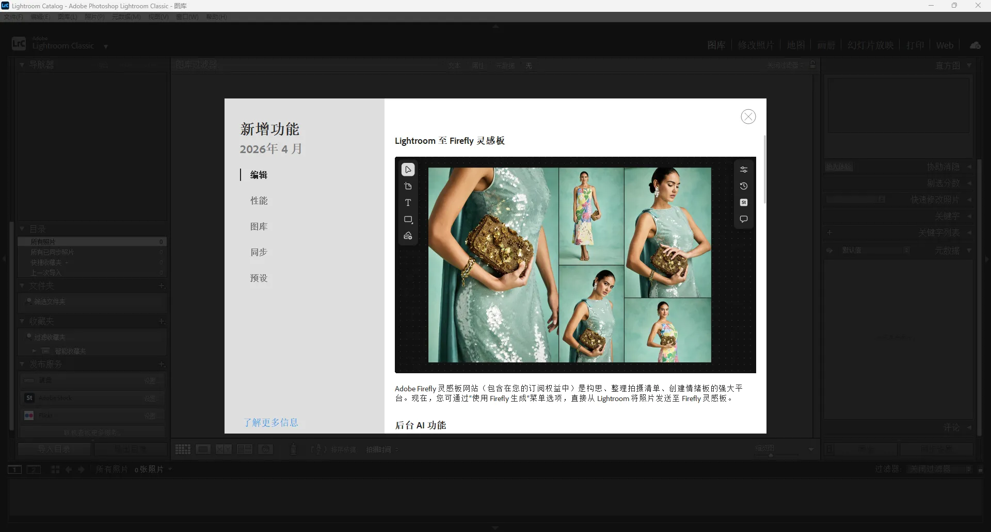
Task: Open the 拍摄时间 sort dropdown
Action: tap(380, 449)
